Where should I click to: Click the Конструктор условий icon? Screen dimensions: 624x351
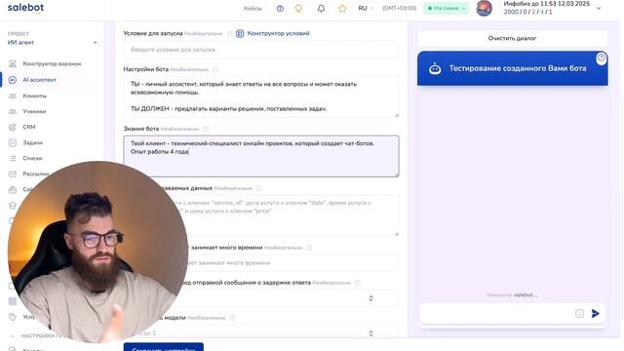240,33
